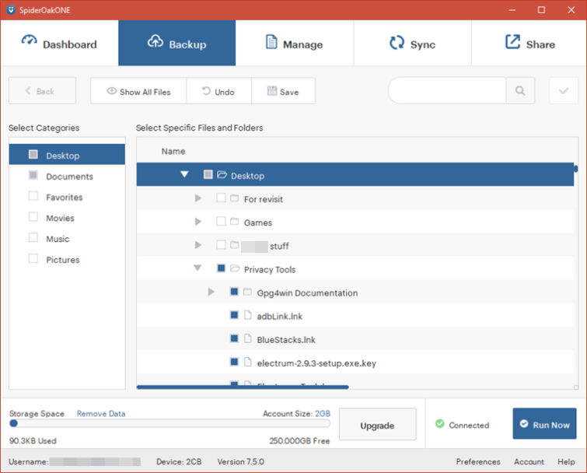Uncheck the Privacy Tools folder checkbox

[x=222, y=268]
